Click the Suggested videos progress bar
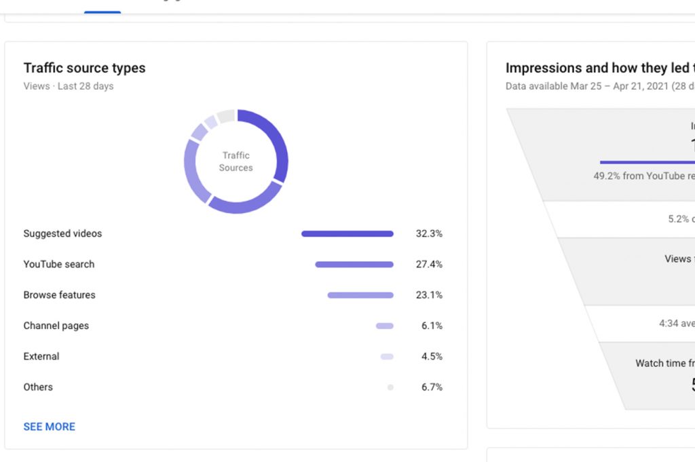 coord(347,234)
